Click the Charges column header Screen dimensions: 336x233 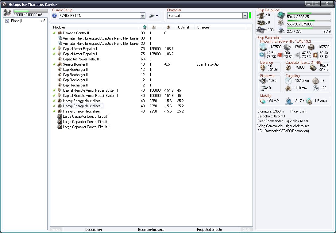coord(220,27)
